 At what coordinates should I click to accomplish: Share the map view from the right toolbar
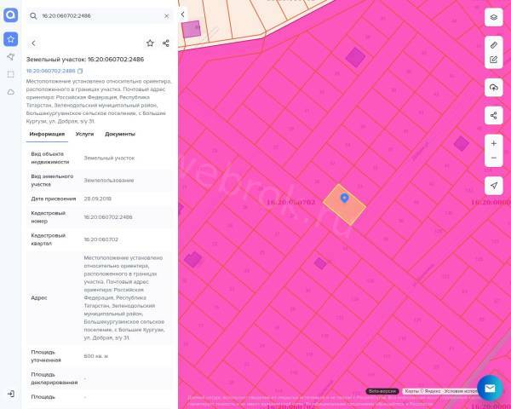coord(493,115)
